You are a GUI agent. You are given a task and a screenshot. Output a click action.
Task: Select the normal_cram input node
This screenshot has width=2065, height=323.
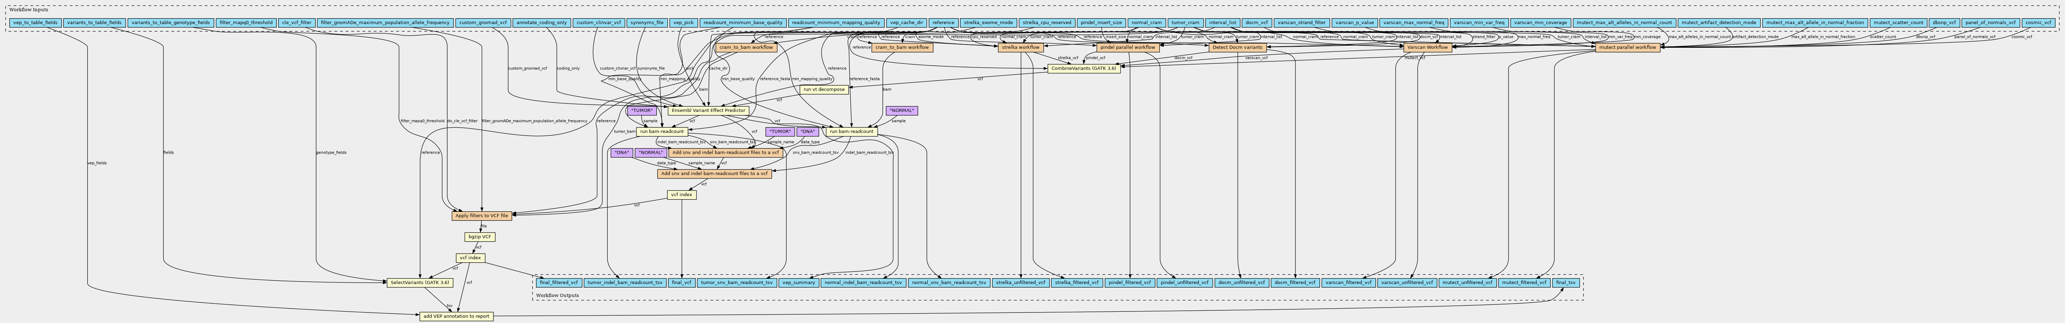[x=1146, y=23]
